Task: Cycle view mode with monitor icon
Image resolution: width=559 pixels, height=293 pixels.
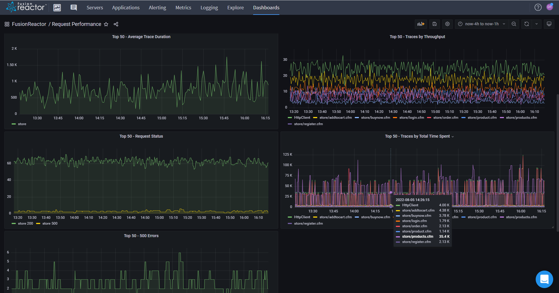Action: pyautogui.click(x=549, y=24)
